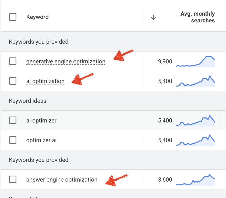
Task: Click the optimizer ai trend sparkline
Action: 195,141
